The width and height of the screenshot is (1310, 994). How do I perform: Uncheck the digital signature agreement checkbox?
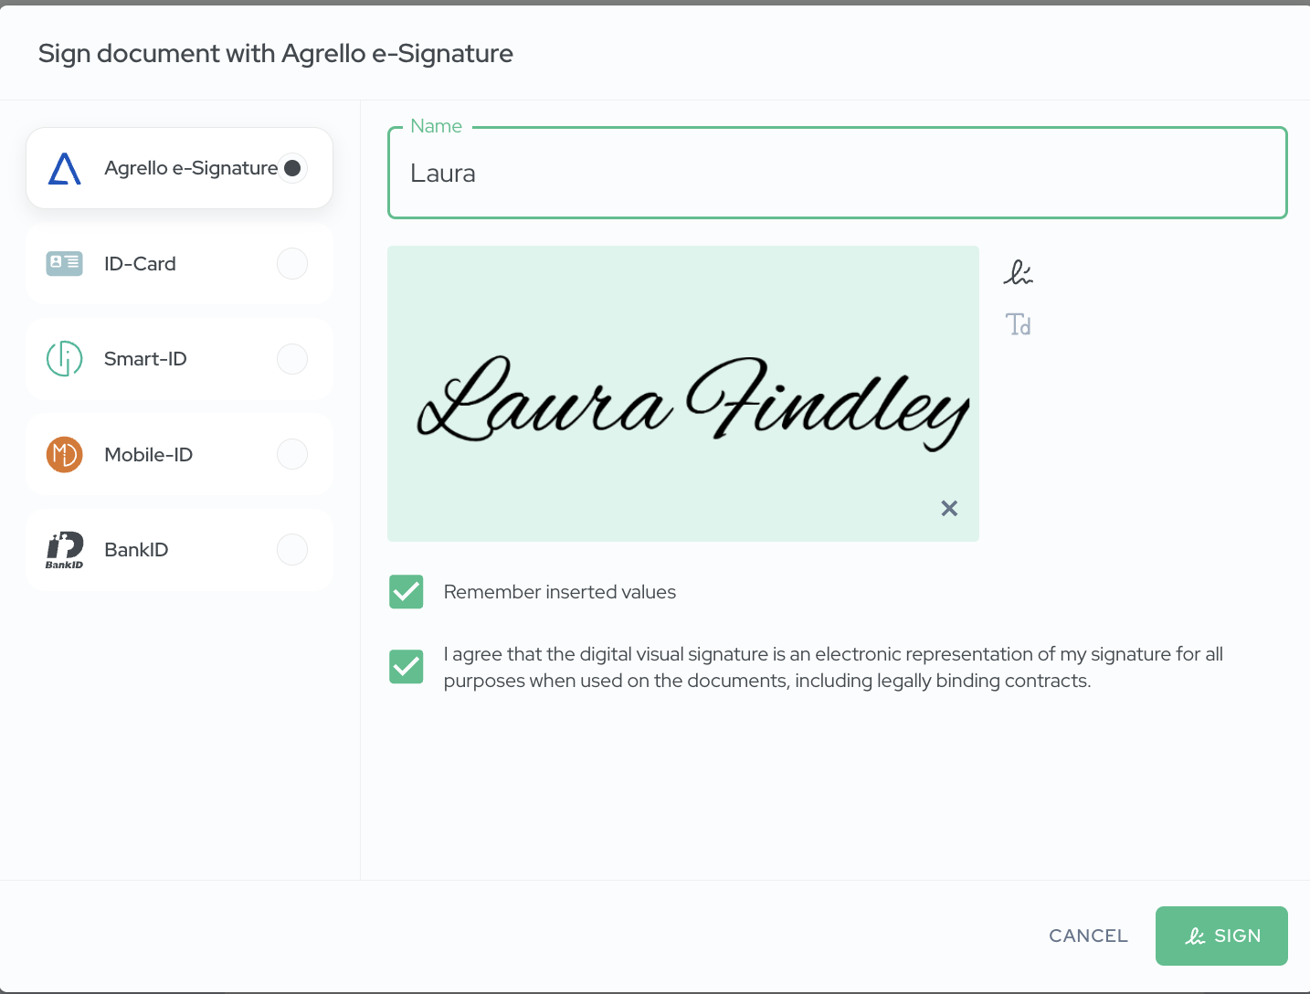pyautogui.click(x=407, y=667)
